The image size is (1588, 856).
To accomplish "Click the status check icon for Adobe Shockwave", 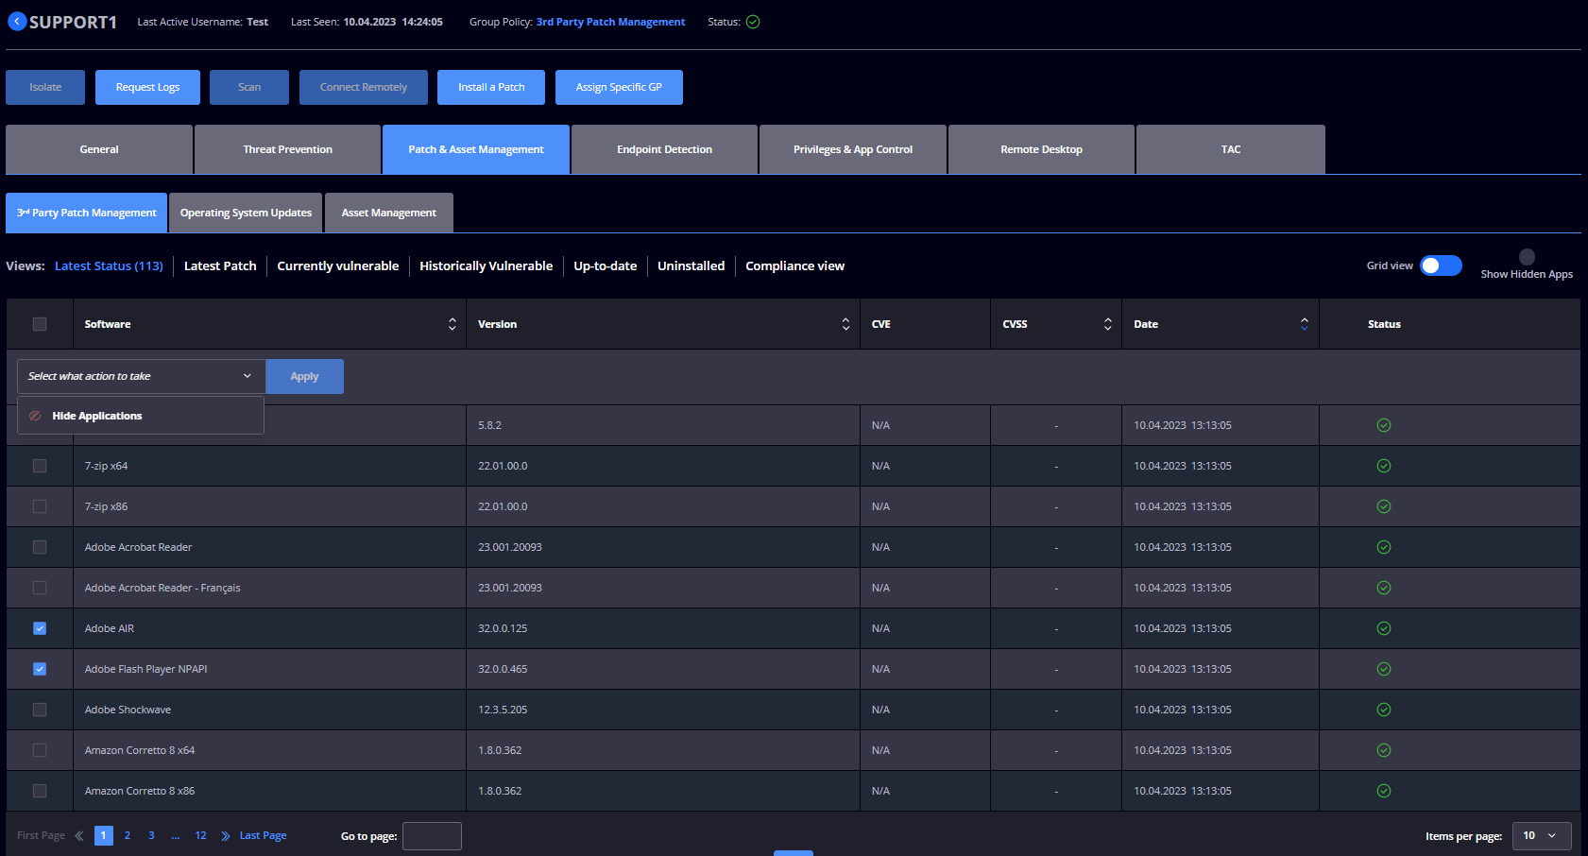I will click(1384, 710).
